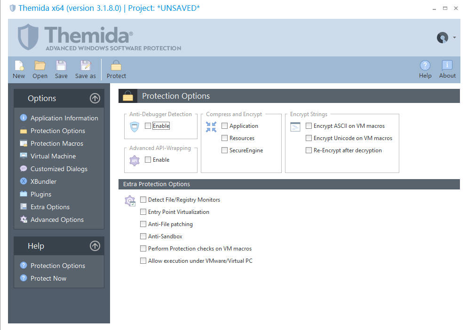Check Detect File/Registry Monitors

[143, 199]
